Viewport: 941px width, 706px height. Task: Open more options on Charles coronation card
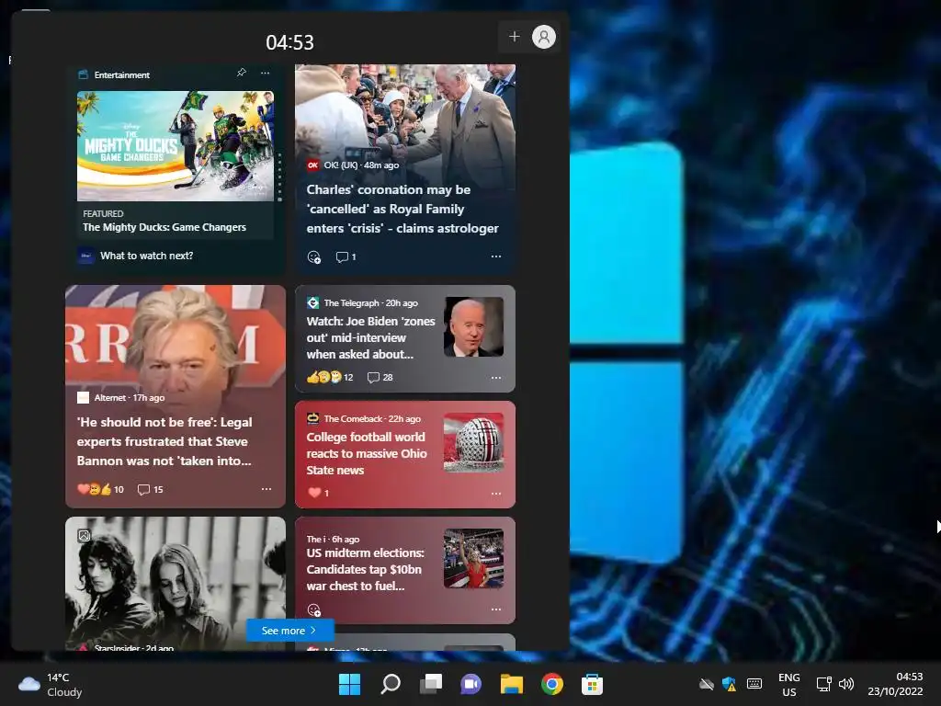[x=496, y=256]
